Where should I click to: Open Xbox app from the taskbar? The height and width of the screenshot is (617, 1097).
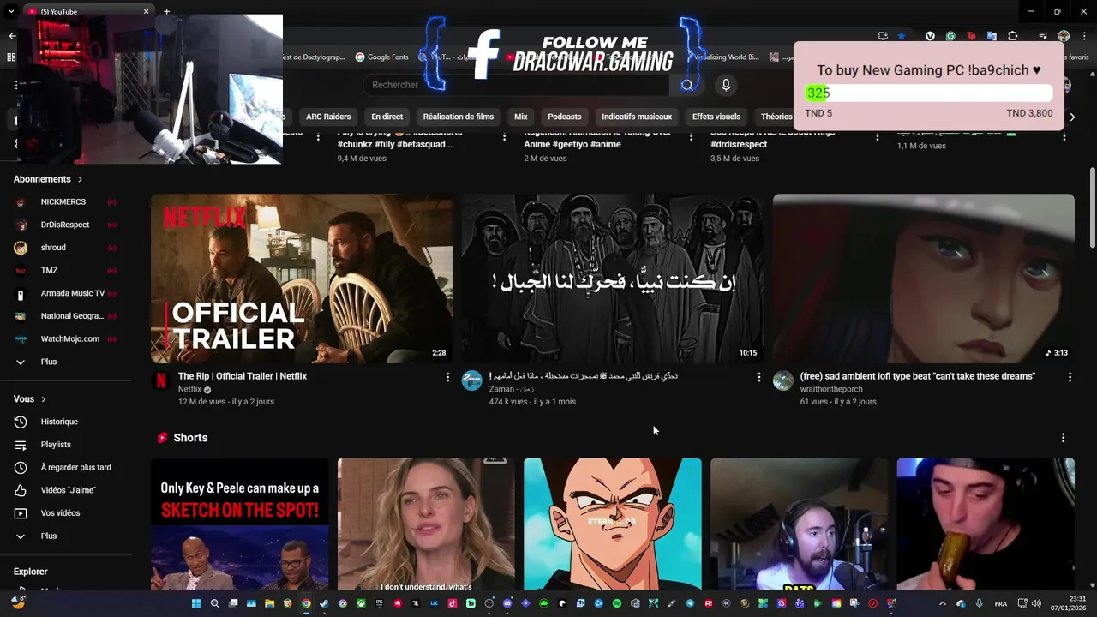pyautogui.click(x=361, y=603)
